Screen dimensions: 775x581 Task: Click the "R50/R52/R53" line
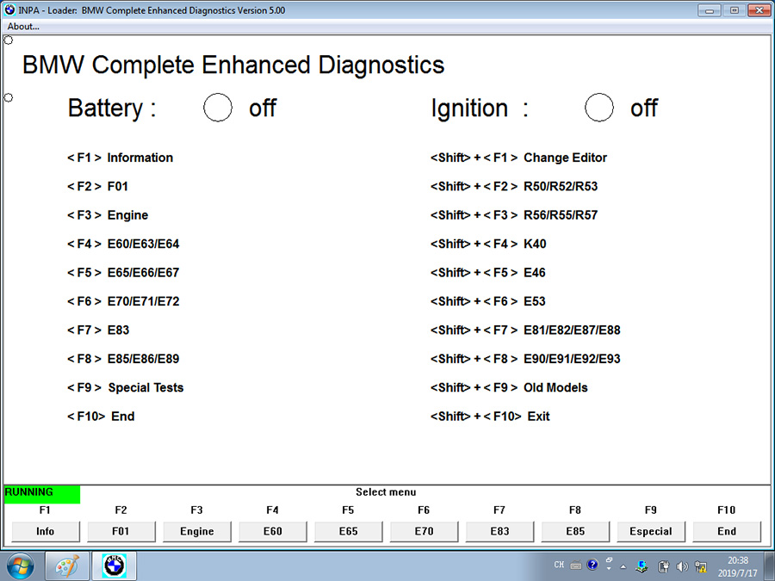(514, 186)
